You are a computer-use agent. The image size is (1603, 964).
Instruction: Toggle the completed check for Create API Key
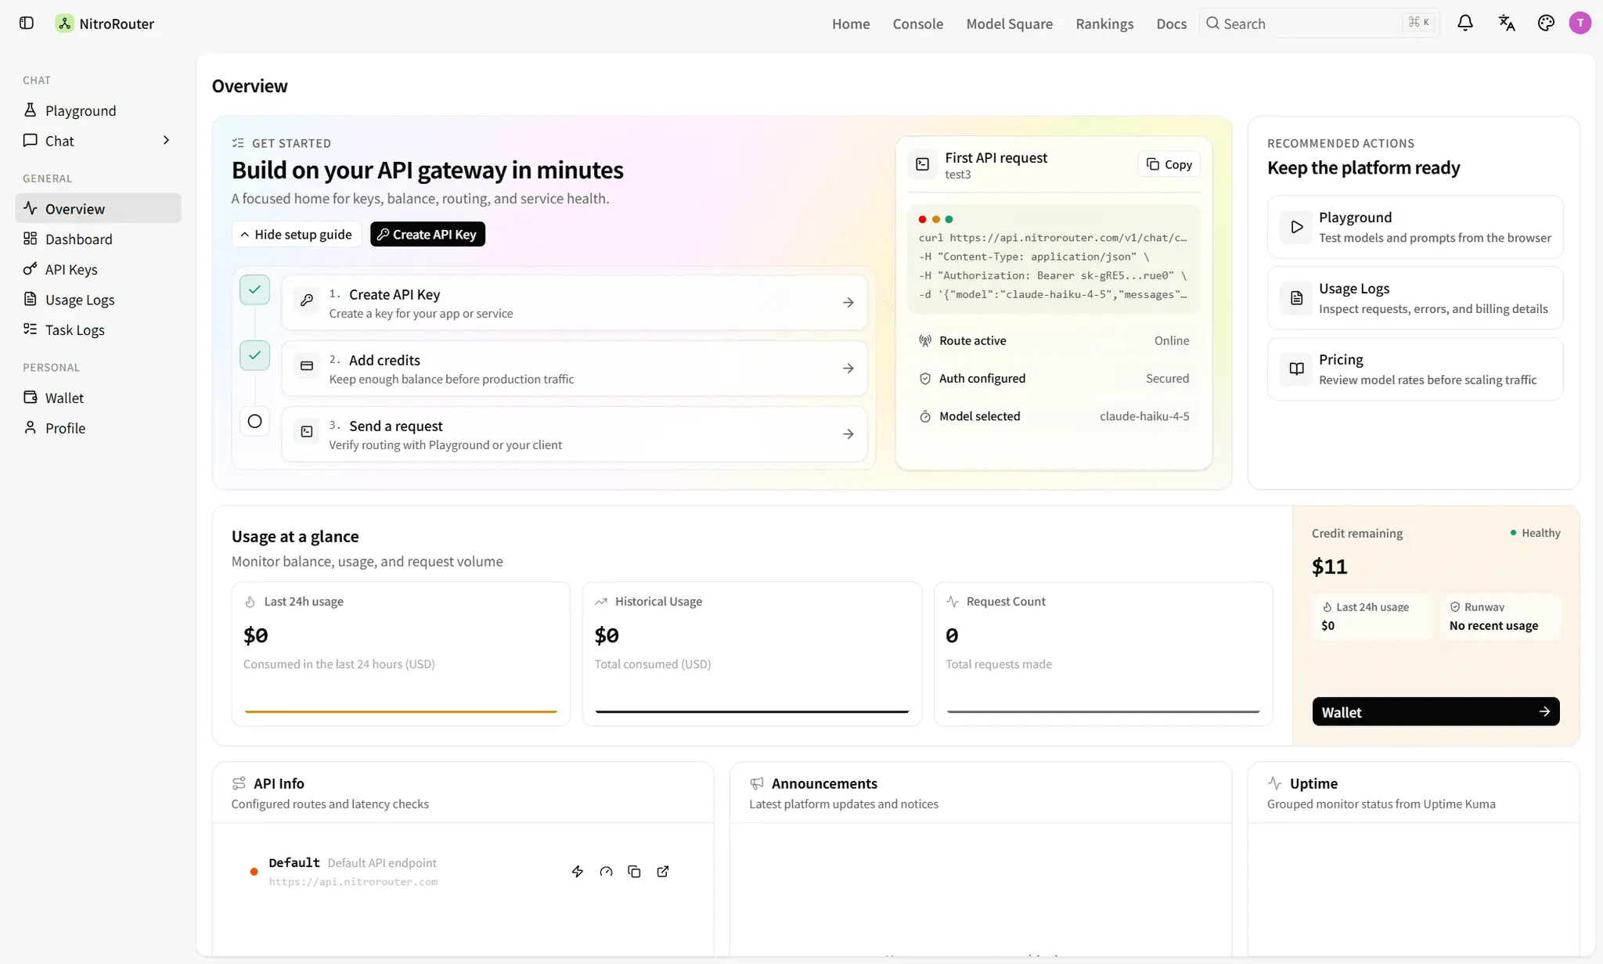pos(254,290)
